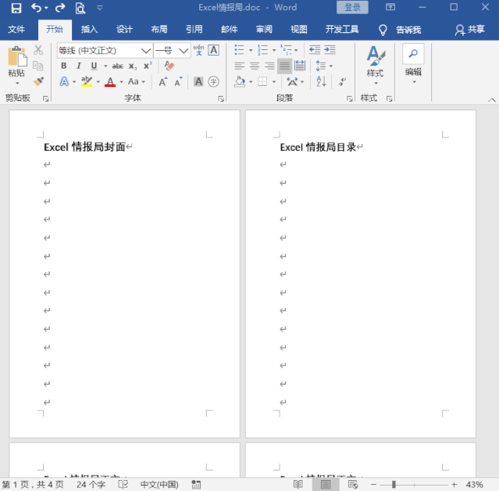Image resolution: width=499 pixels, height=491 pixels.
Task: Apply yellow text highlight color
Action: (x=87, y=82)
